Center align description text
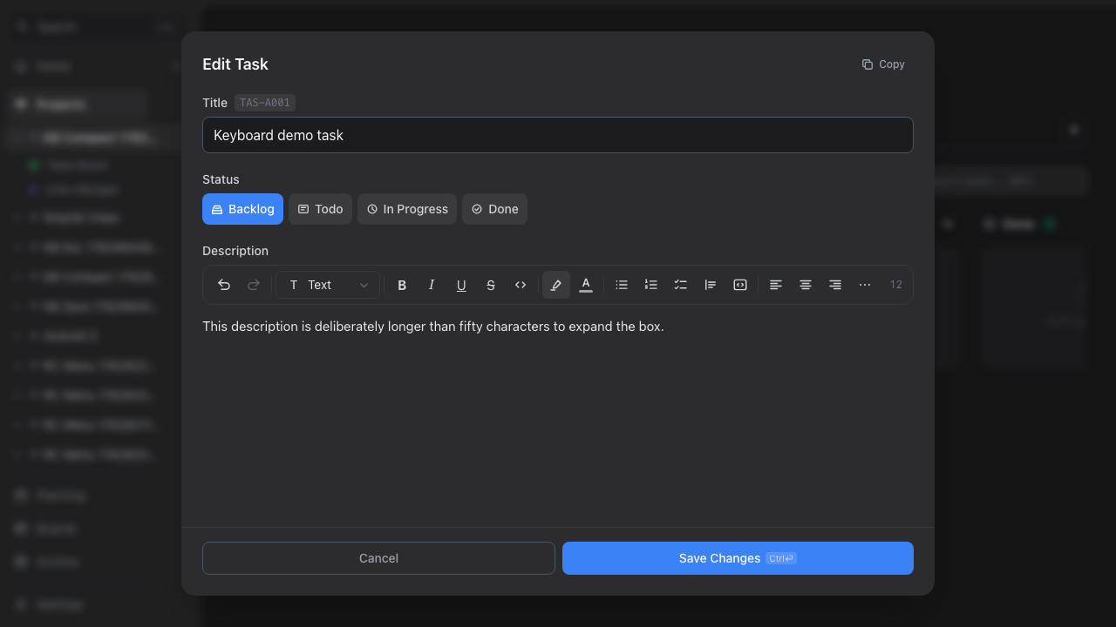The image size is (1116, 627). click(806, 285)
